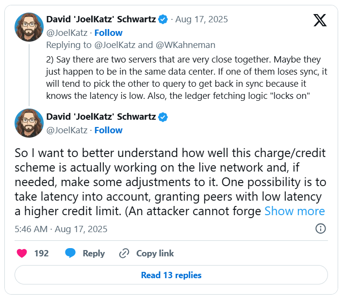Open the Aug 17, 2025 header date
This screenshot has height=299, width=343.
(201, 19)
